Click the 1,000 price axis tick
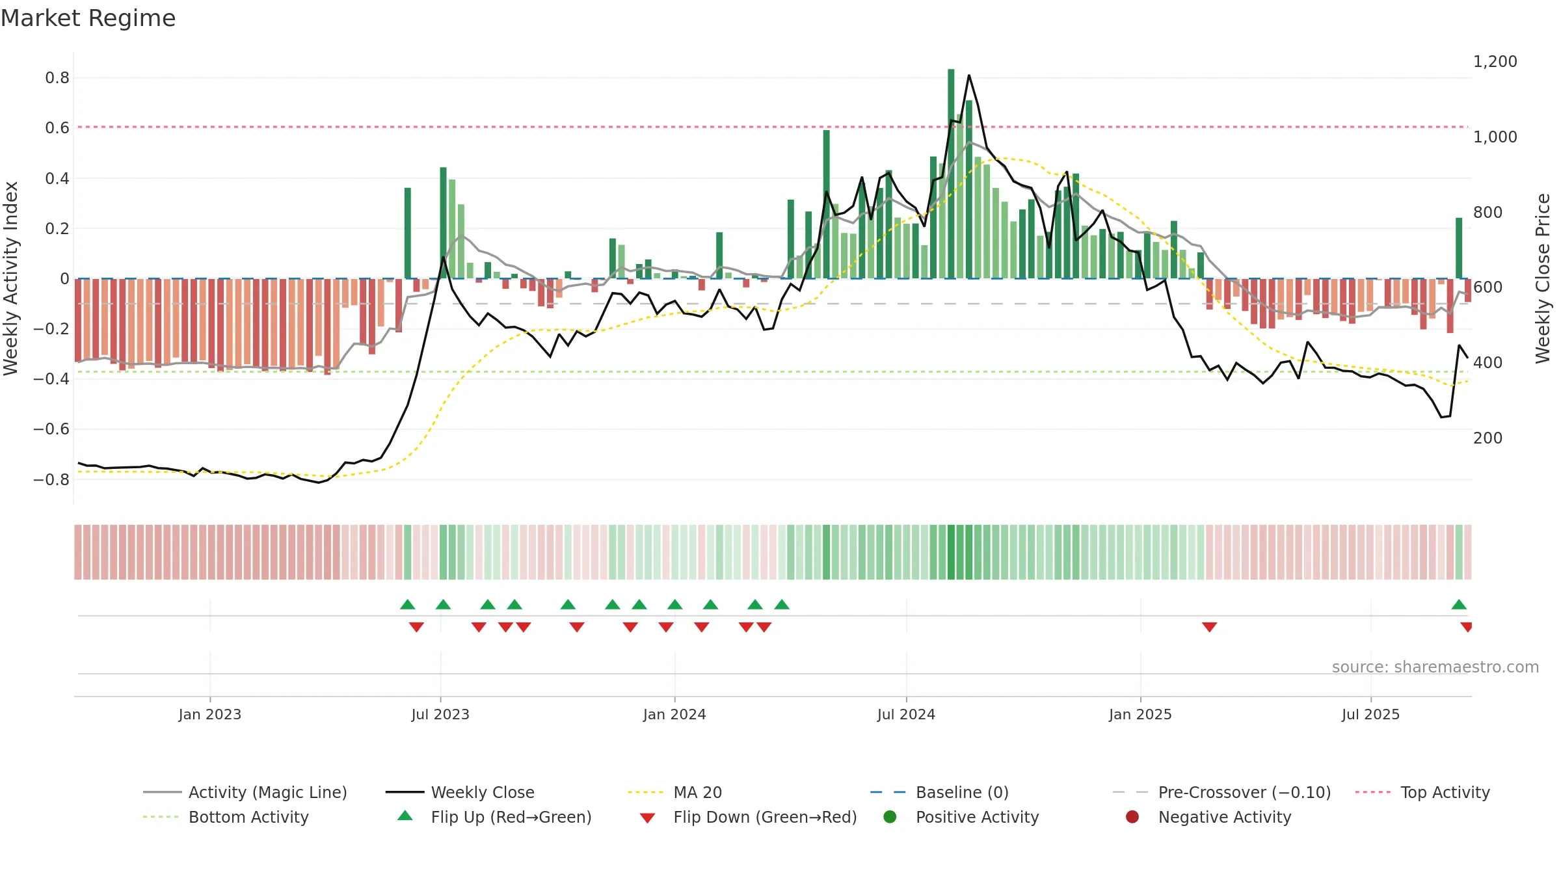 [1495, 137]
